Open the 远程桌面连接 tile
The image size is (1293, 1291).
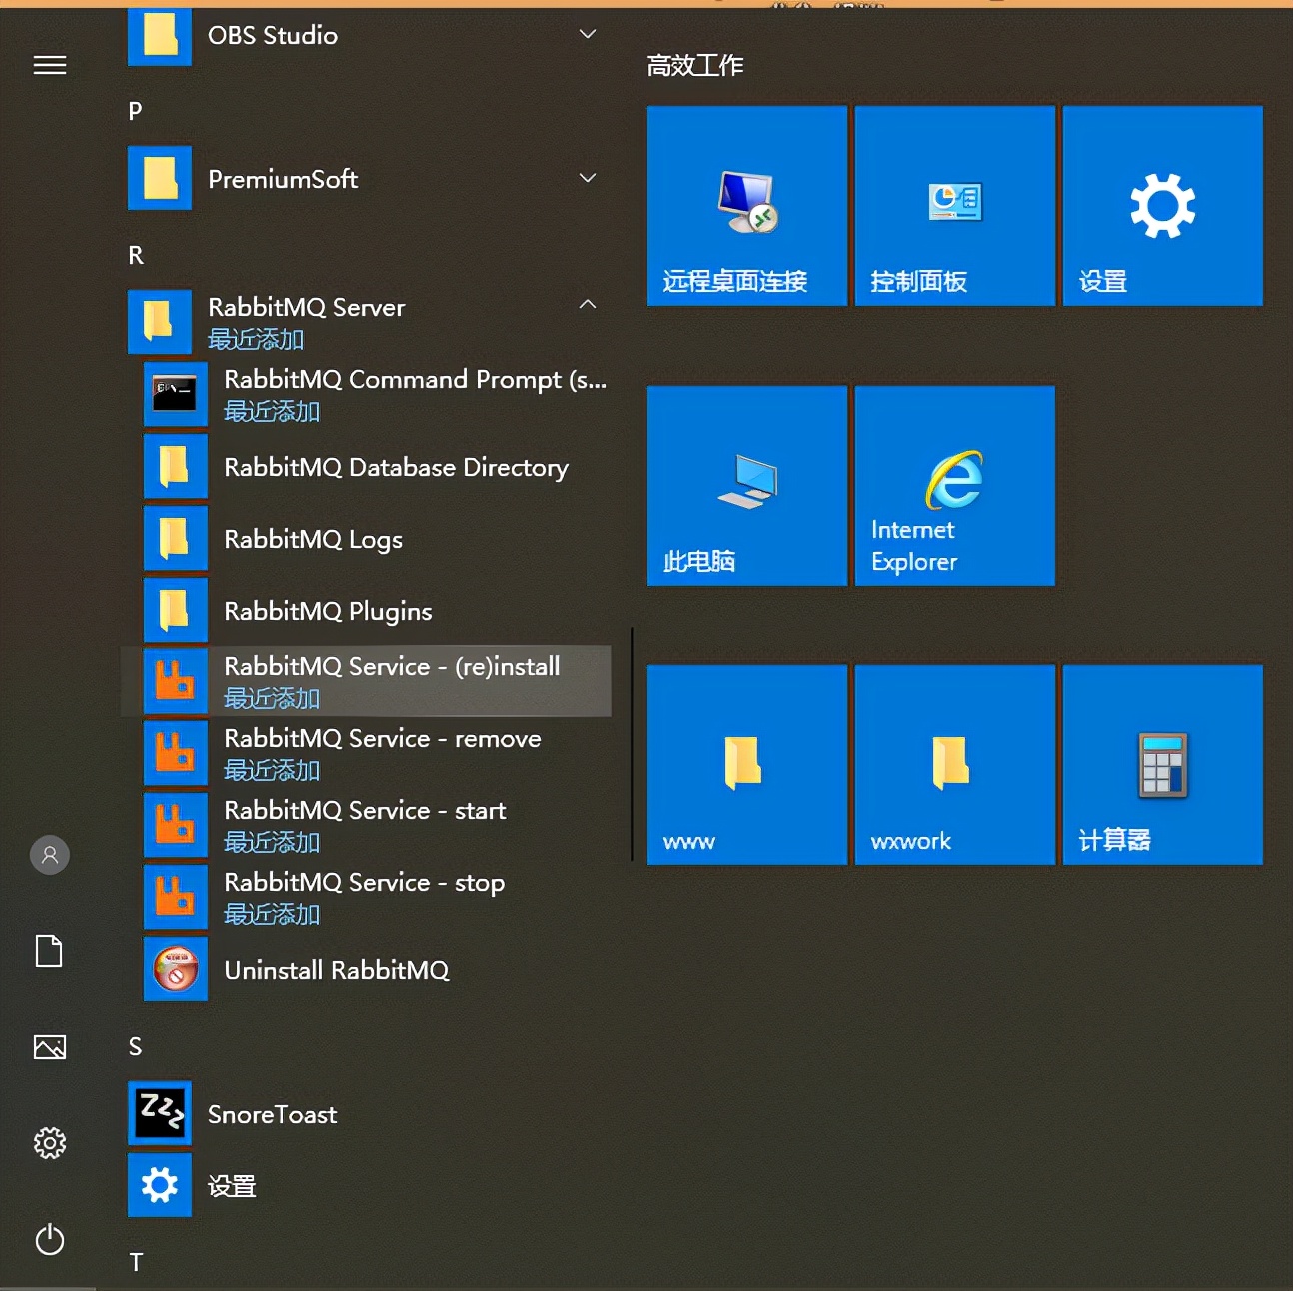[747, 206]
